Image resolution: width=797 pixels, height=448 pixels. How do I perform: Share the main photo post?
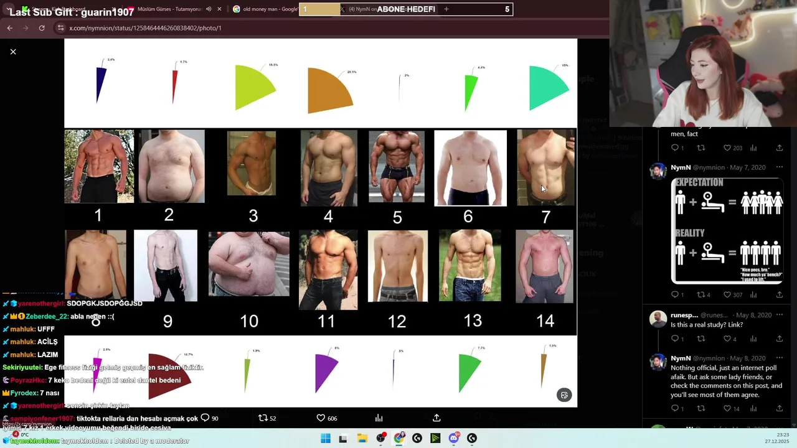(x=436, y=418)
